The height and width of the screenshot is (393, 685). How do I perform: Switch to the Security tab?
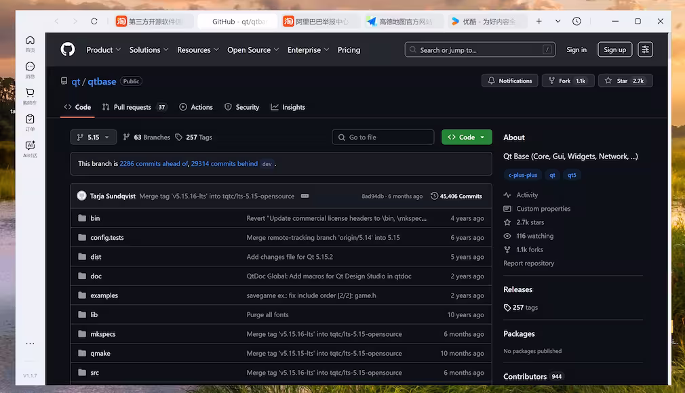point(241,107)
